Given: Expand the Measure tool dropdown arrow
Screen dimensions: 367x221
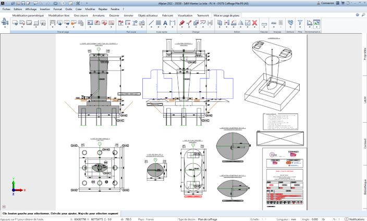Looking at the screenshot, I should click(x=264, y=27).
